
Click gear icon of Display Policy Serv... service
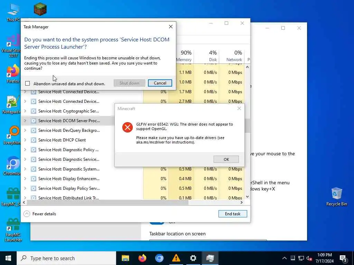pos(34,188)
